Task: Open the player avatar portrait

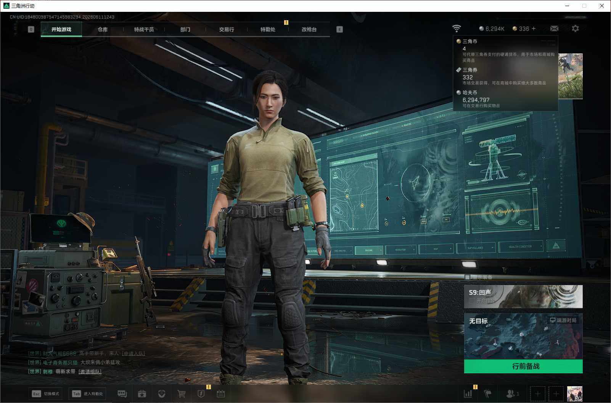Action: 575,393
